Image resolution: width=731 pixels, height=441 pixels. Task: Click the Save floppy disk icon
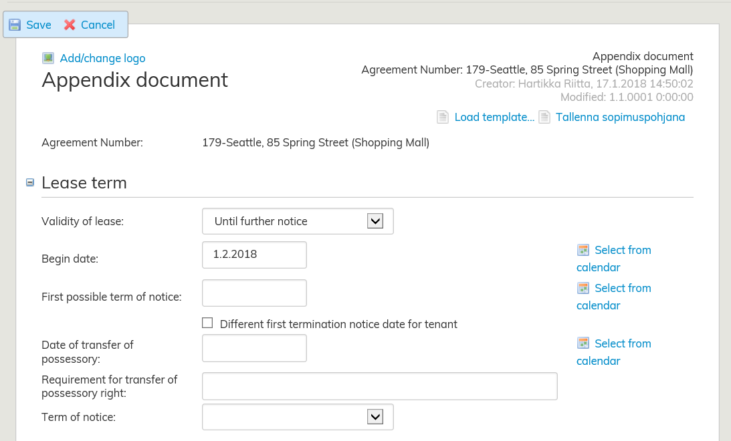[x=15, y=25]
